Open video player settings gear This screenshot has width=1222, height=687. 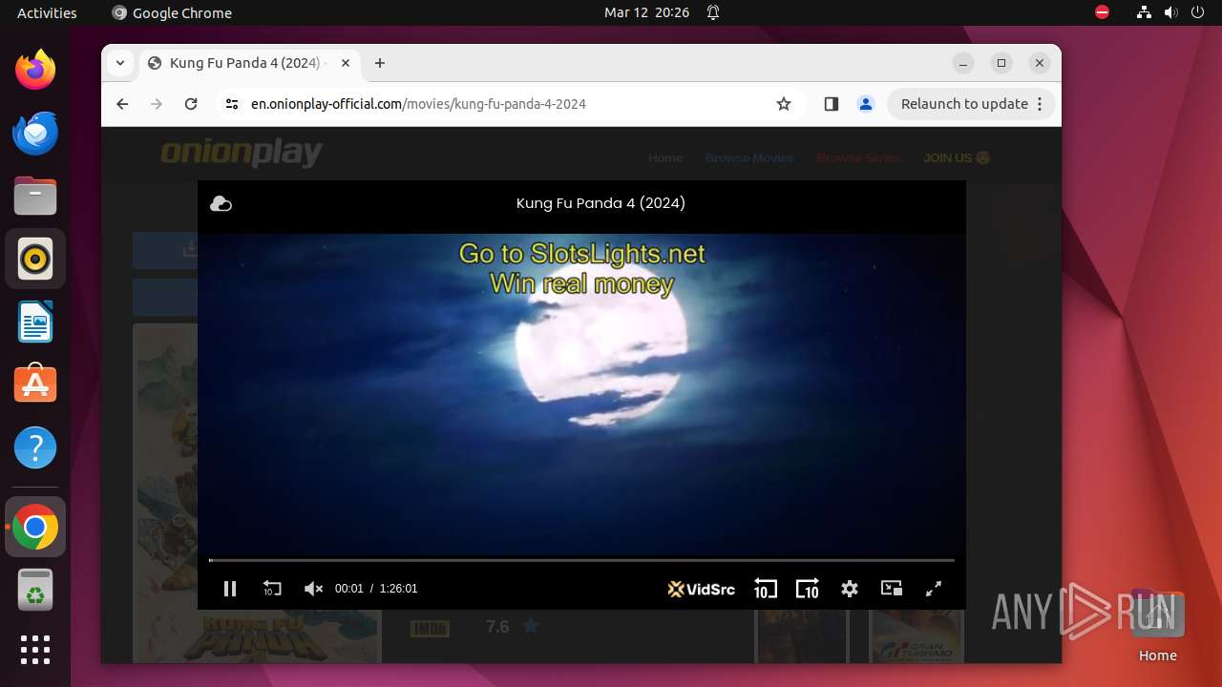[850, 589]
